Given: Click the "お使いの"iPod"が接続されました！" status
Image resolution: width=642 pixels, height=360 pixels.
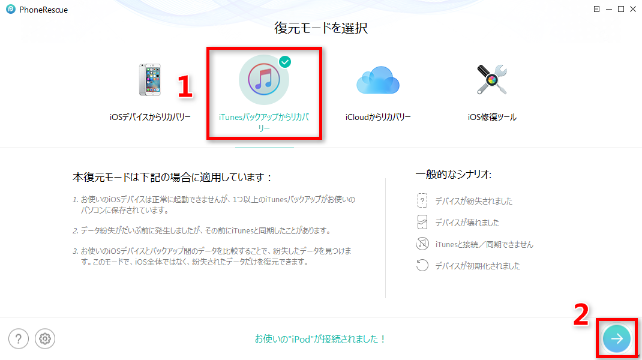Looking at the screenshot, I should [320, 339].
